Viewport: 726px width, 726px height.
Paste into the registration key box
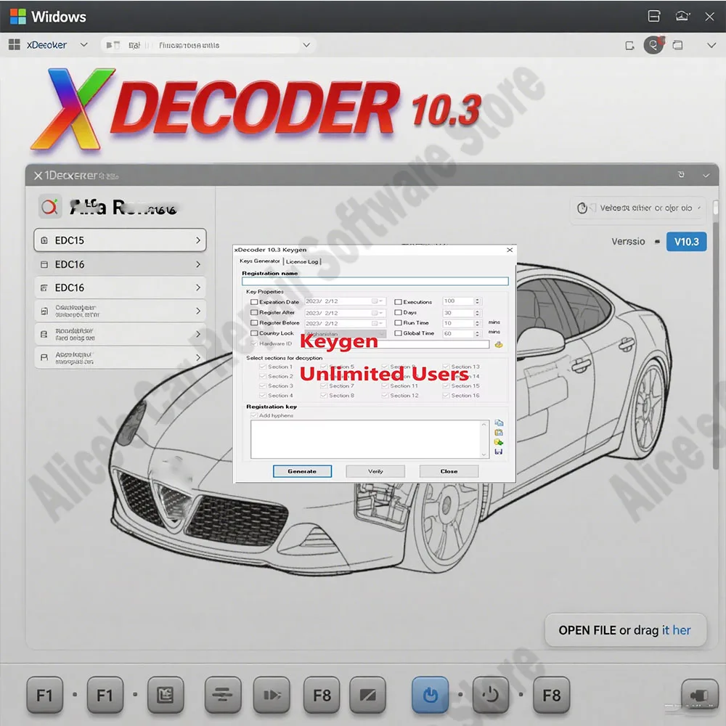498,433
